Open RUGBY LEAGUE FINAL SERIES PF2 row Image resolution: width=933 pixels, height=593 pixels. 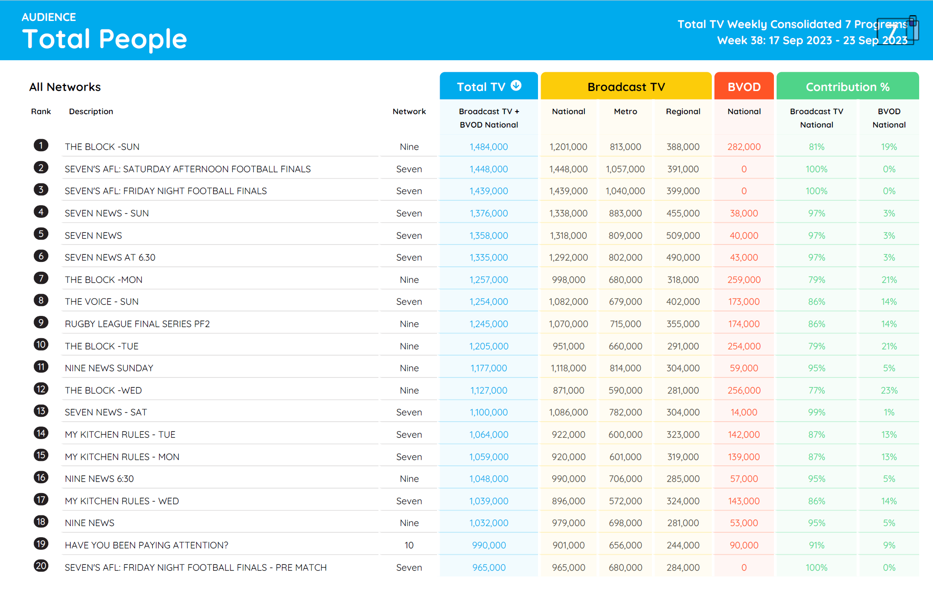tap(137, 324)
